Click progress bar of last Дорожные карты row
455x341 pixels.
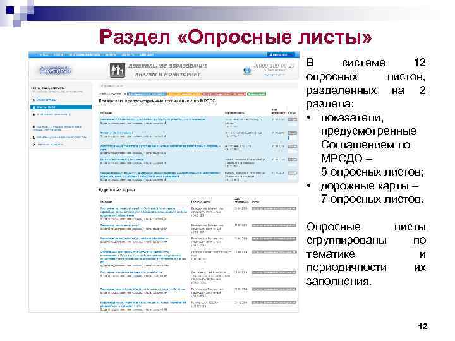tap(274, 302)
